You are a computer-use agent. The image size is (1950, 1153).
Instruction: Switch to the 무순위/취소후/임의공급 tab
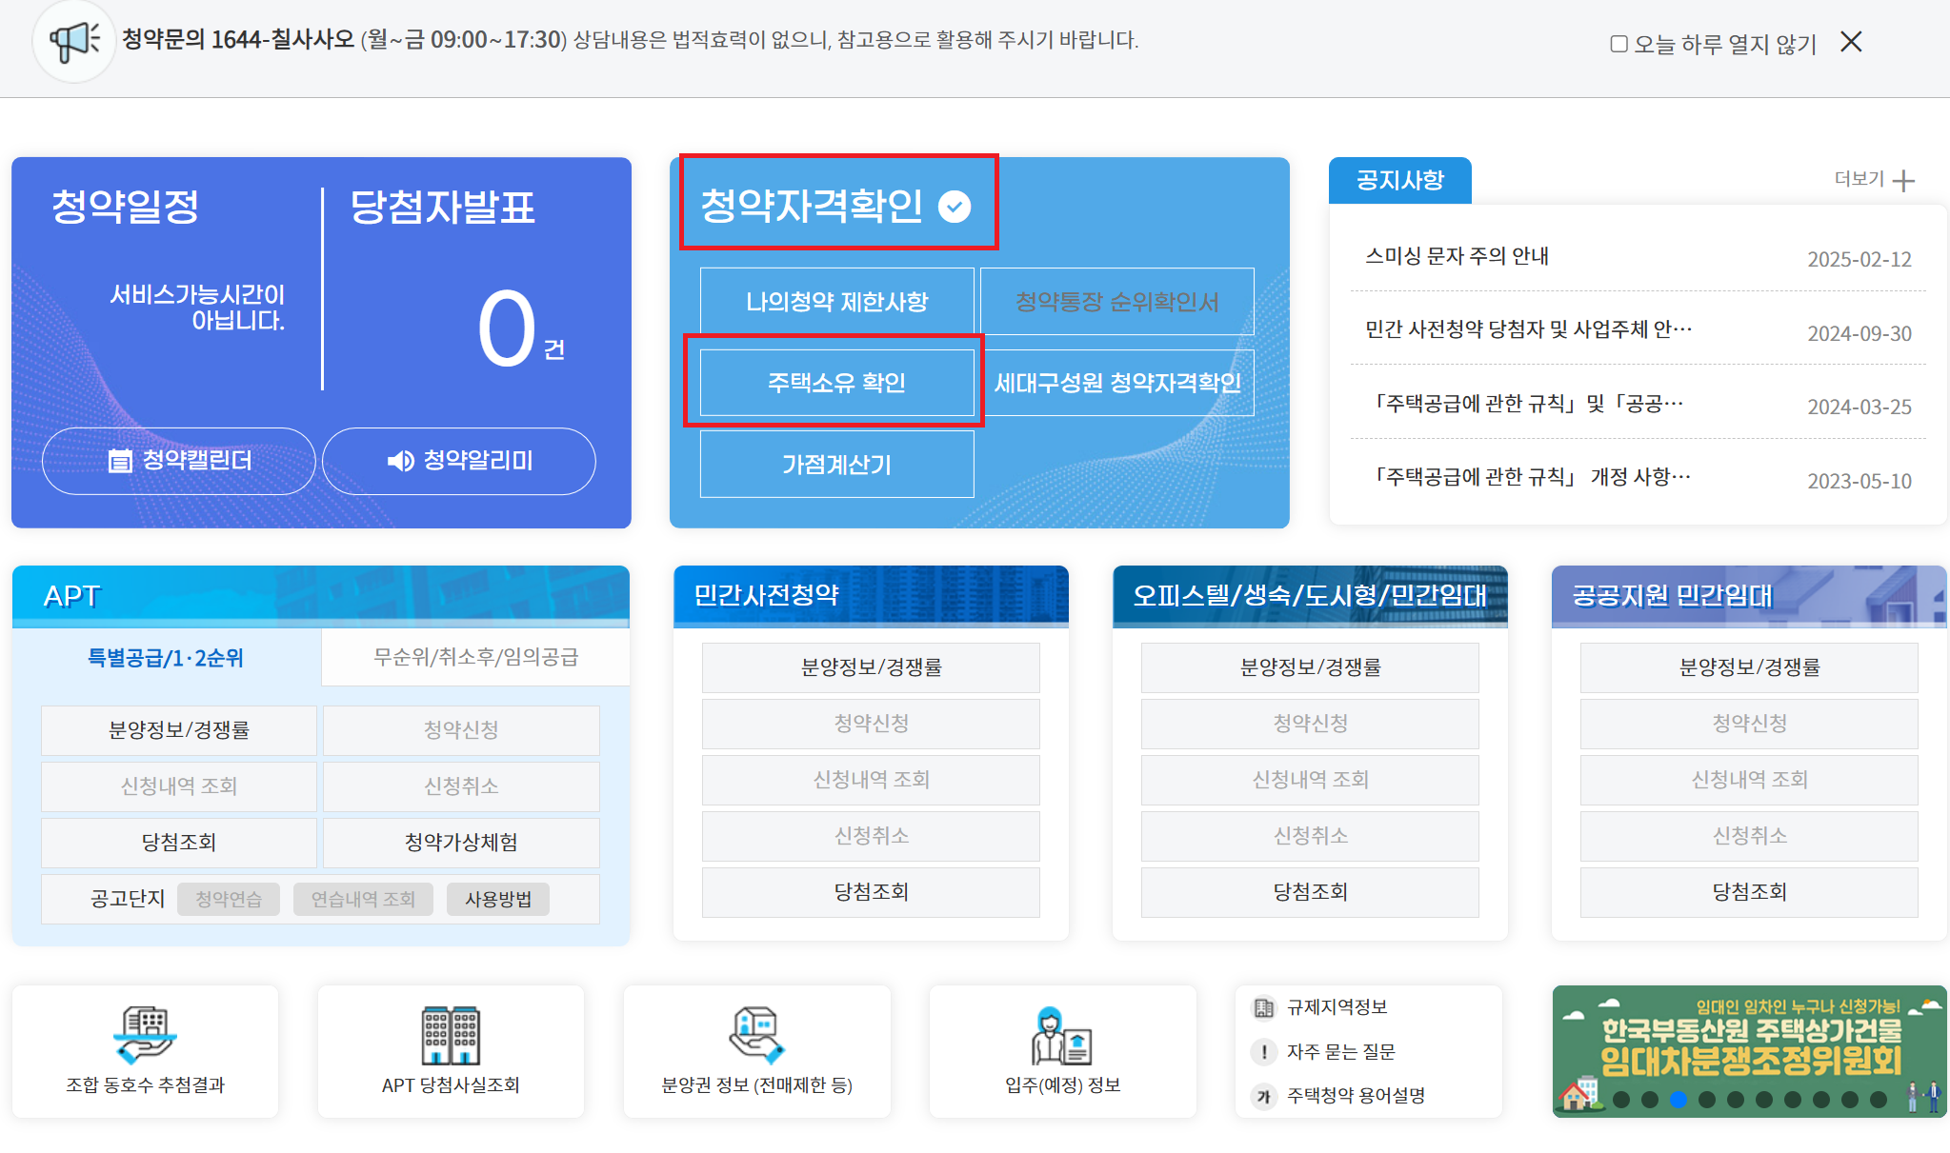[475, 656]
